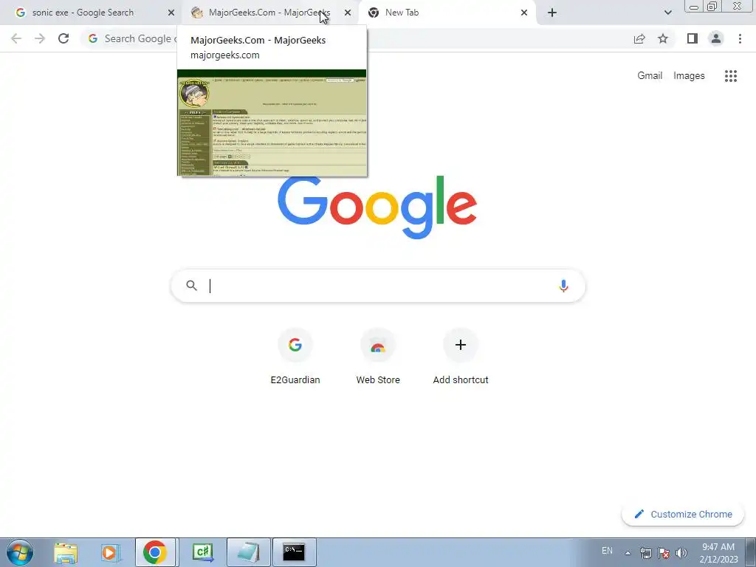756x567 pixels.
Task: Open the Images link
Action: pyautogui.click(x=689, y=76)
